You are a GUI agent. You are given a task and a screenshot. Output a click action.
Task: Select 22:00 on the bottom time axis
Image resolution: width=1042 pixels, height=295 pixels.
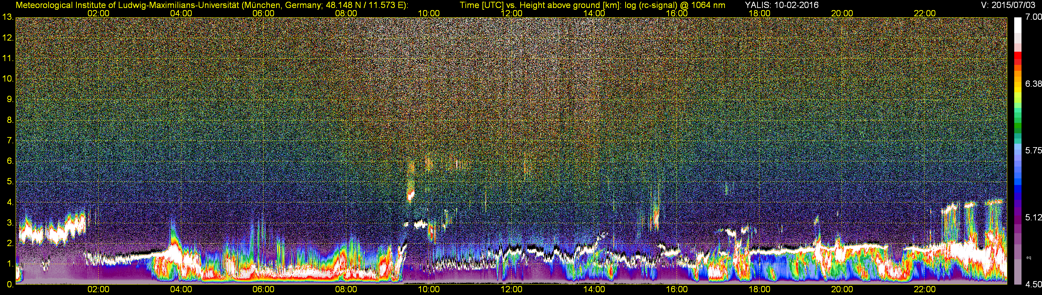tap(925, 290)
